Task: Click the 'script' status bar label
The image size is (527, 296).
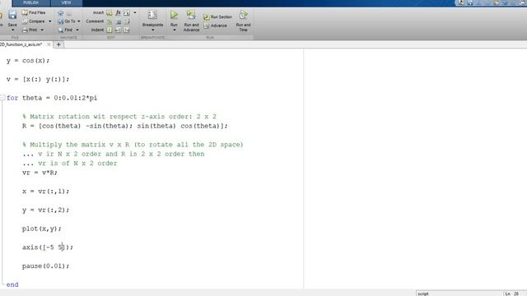Action: tap(423, 294)
